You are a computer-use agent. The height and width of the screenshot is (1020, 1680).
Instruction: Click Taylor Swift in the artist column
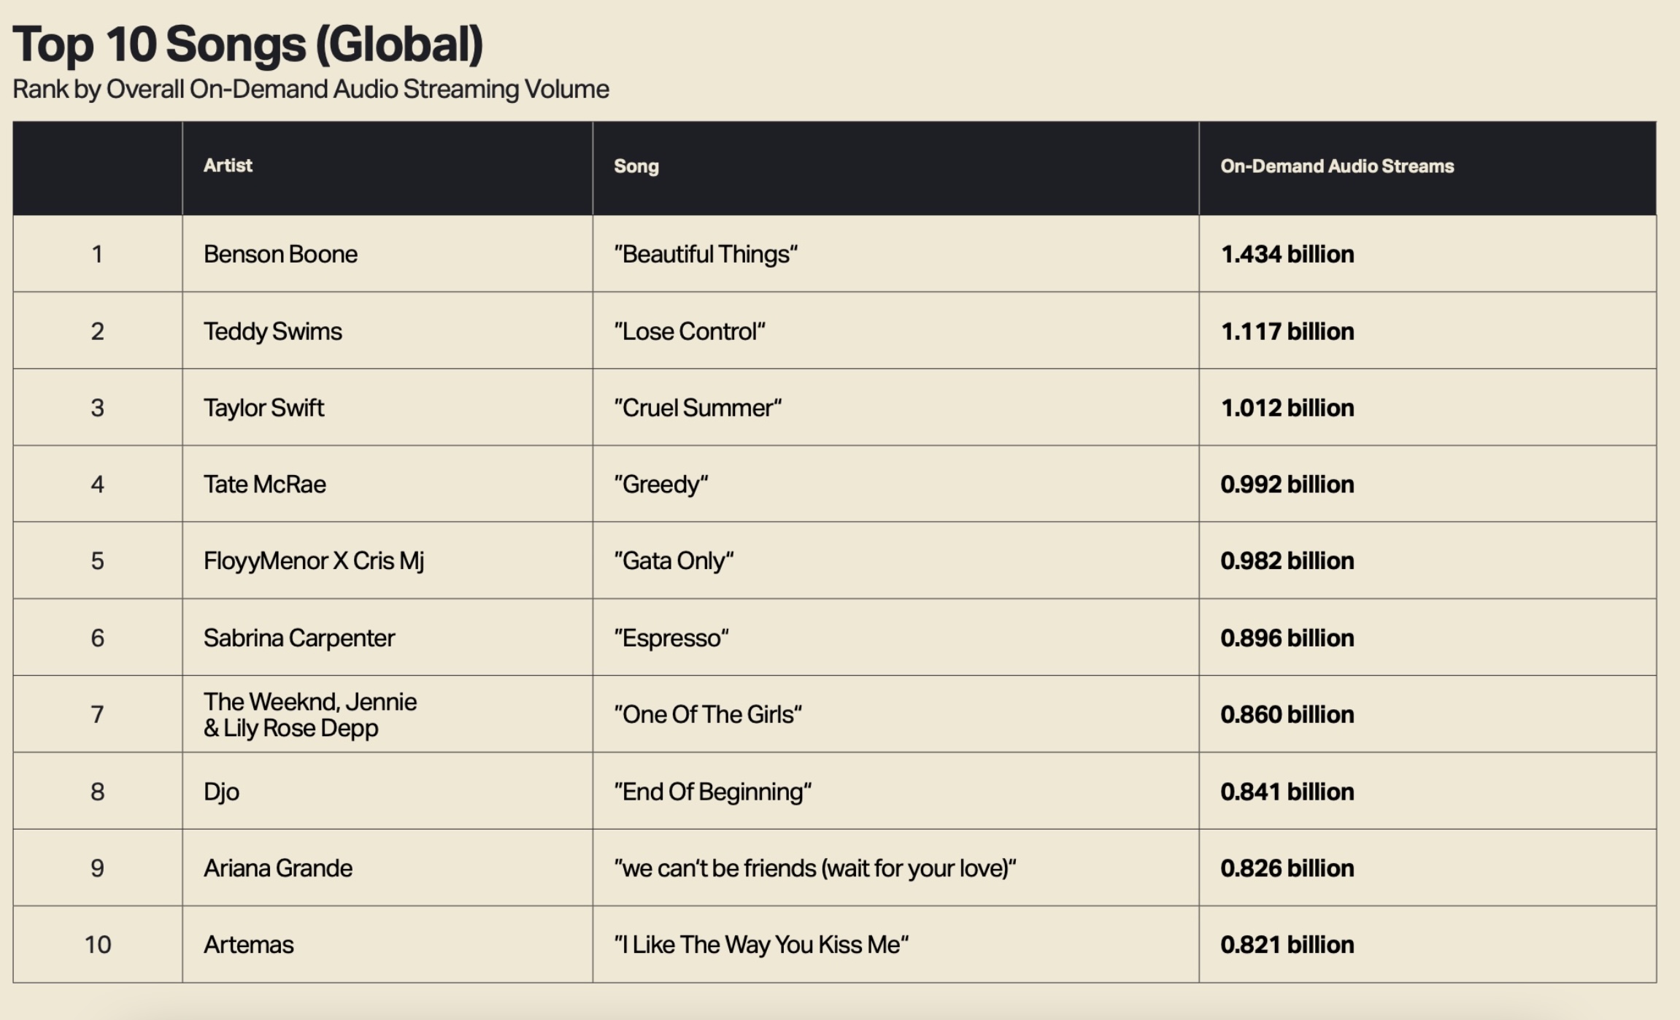point(263,408)
